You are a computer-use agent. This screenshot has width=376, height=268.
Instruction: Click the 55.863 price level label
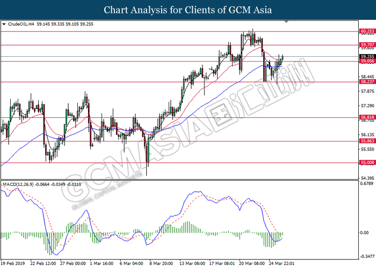click(367, 141)
